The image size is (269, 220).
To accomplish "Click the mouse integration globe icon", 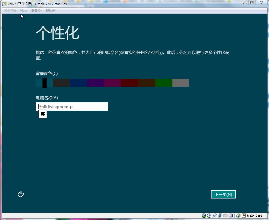I will pyautogui.click(x=238, y=216).
